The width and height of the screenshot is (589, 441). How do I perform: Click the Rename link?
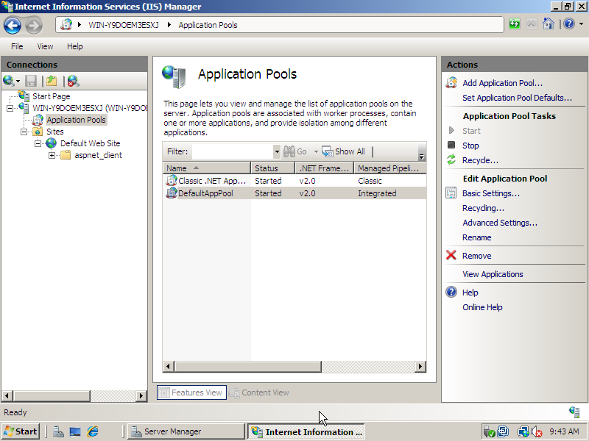click(476, 237)
